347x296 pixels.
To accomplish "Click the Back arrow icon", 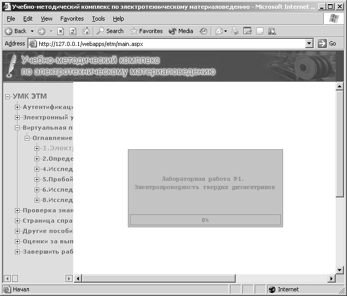I will tap(8, 32).
